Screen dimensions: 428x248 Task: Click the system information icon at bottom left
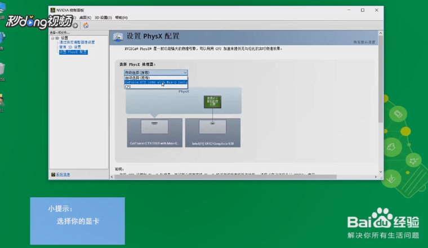tap(53, 175)
